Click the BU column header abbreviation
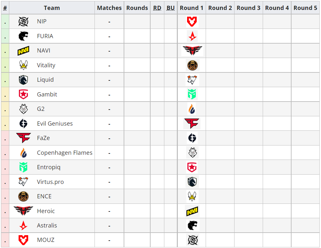321x248 pixels. pyautogui.click(x=171, y=8)
